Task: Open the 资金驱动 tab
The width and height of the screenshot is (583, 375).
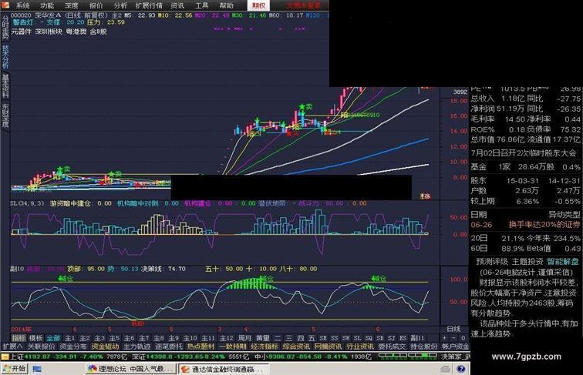Action: [105, 347]
